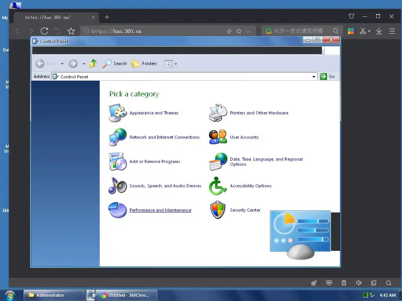Click the browser back arrow
Image resolution: width=402 pixels, height=301 pixels.
pos(17,31)
